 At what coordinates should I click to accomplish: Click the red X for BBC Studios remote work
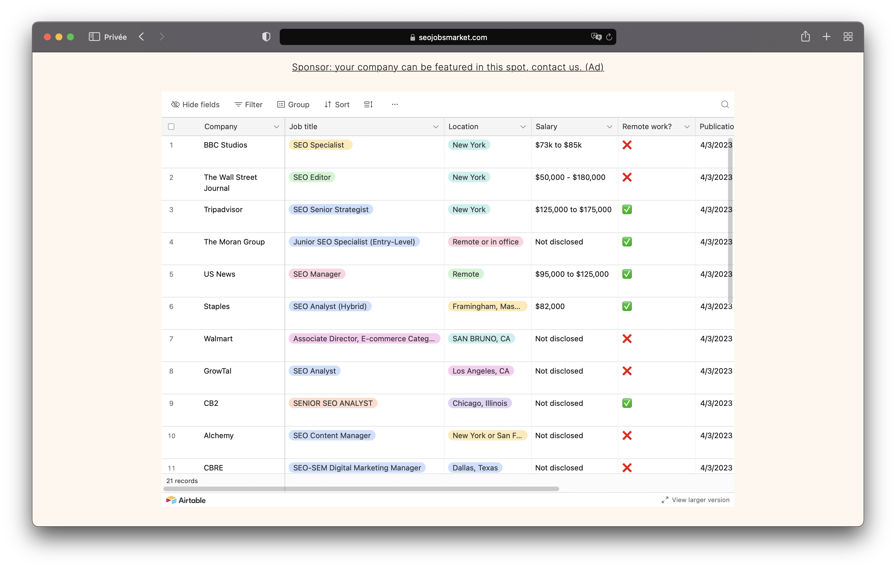click(x=627, y=145)
